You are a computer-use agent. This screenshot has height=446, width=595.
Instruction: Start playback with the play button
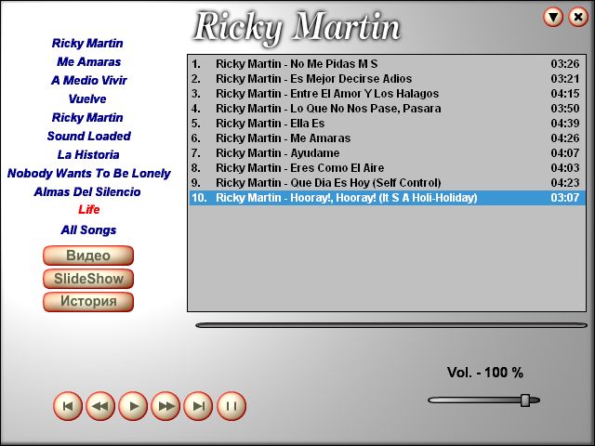pos(133,406)
